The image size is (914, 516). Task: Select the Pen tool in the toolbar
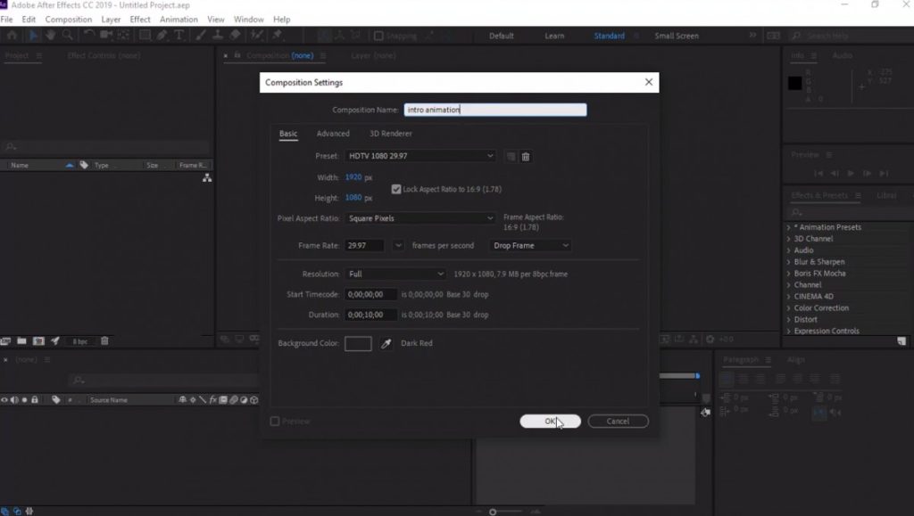tap(162, 36)
